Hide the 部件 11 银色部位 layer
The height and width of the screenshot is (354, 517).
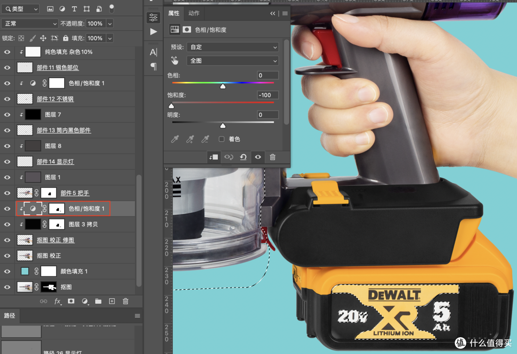pos(7,68)
